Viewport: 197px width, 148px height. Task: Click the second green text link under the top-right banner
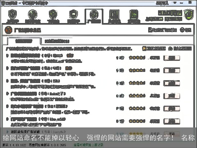(x=173, y=19)
